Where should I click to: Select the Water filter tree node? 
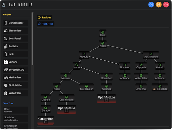coord(141,77)
